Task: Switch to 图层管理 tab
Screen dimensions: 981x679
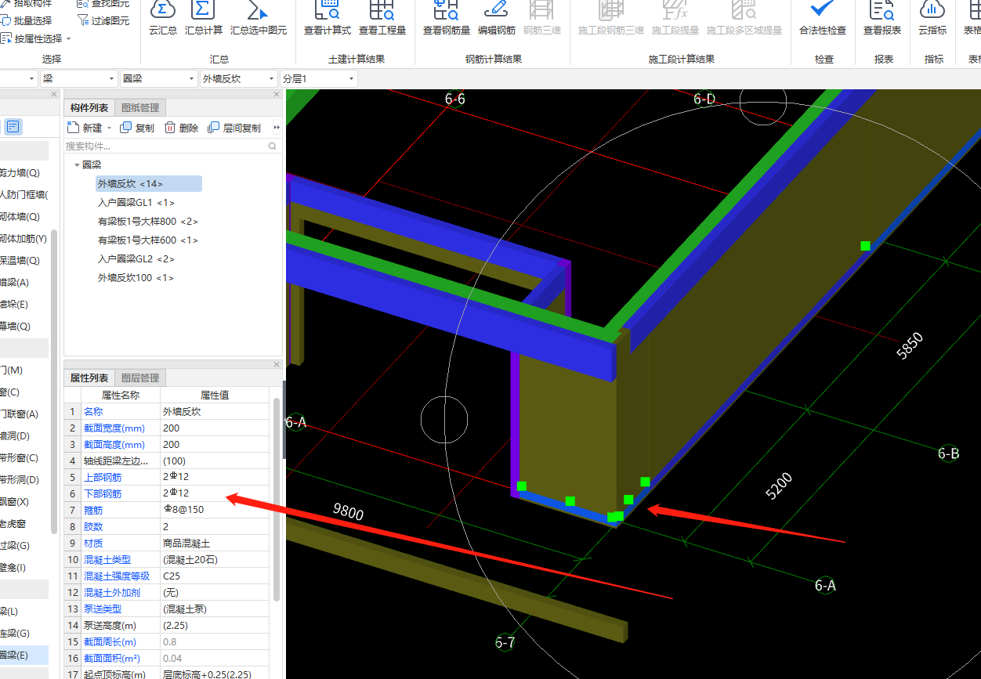Action: (x=140, y=377)
